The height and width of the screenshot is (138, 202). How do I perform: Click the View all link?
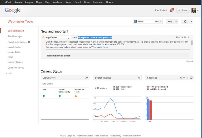pyautogui.click(x=190, y=61)
